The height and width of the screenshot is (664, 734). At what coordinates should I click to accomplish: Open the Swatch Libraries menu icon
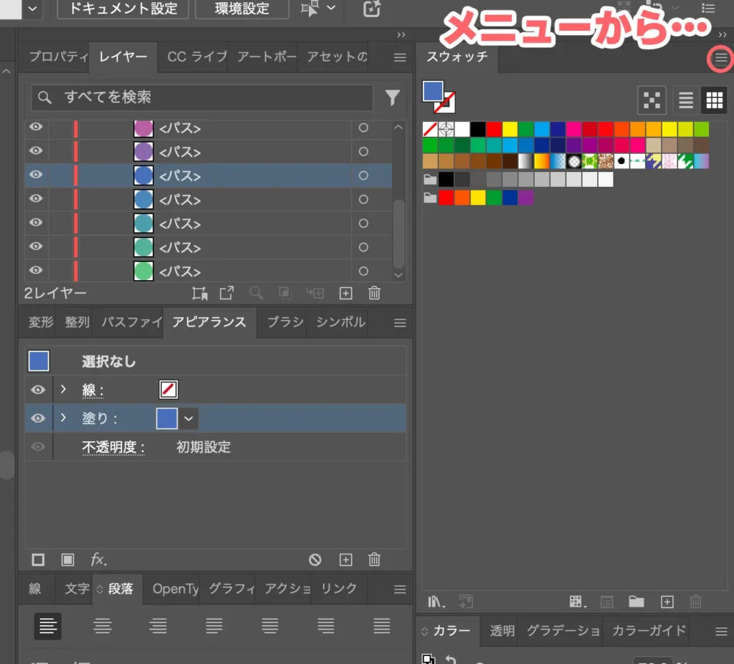click(434, 602)
